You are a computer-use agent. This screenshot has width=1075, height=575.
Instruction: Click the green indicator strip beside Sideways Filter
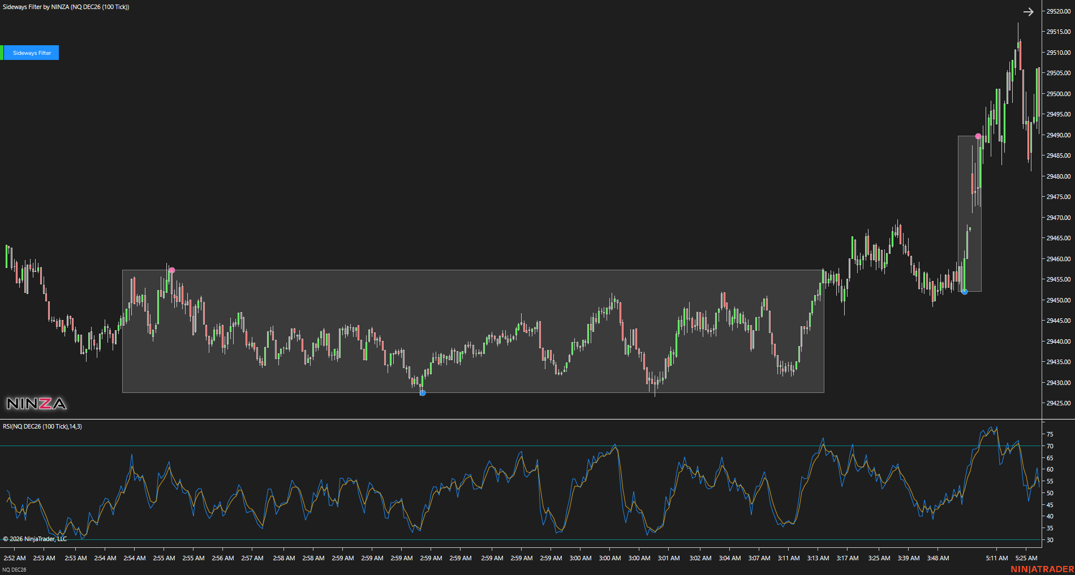pyautogui.click(x=2, y=53)
